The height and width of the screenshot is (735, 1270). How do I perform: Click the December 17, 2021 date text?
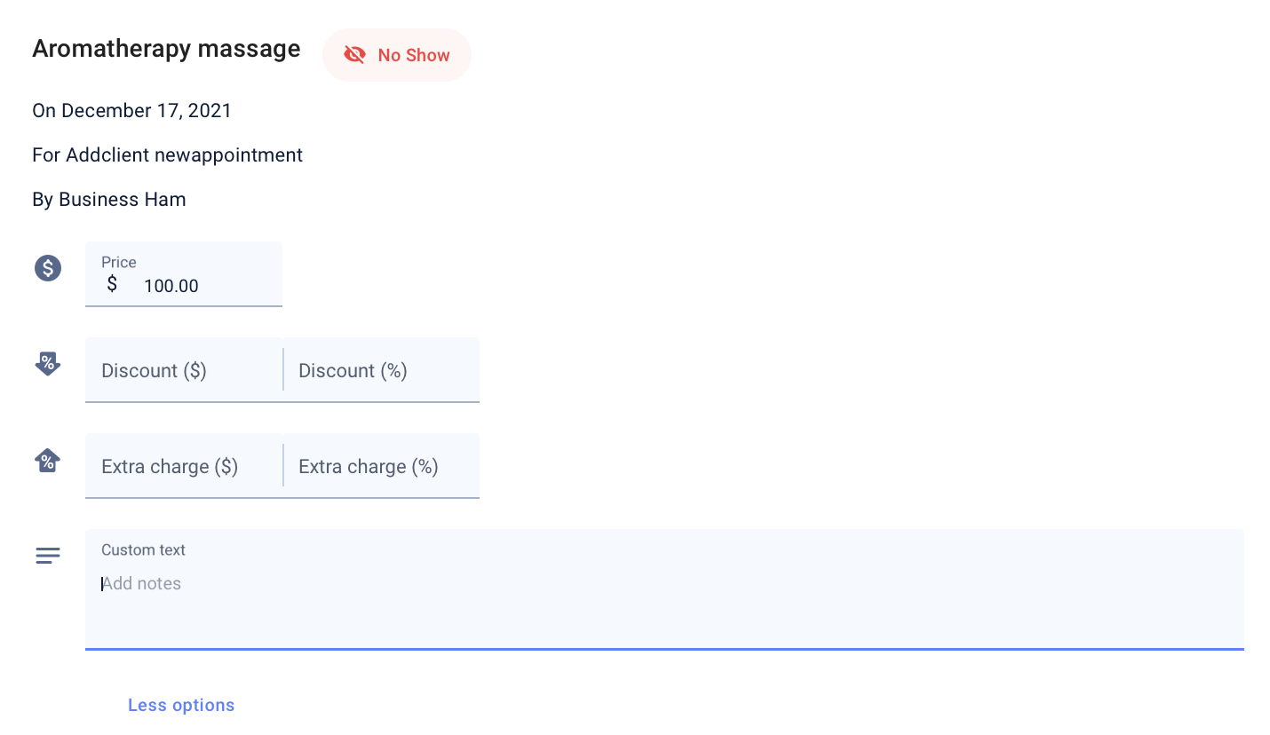147,111
